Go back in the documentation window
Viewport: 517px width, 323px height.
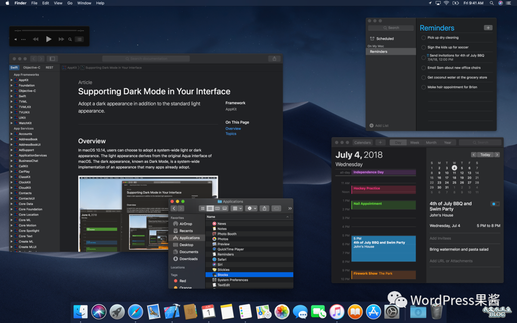point(34,59)
